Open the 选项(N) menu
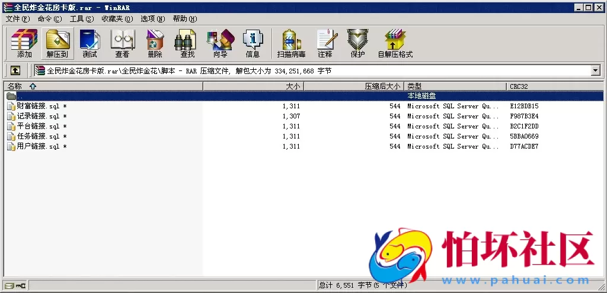Image resolution: width=607 pixels, height=293 pixels. 153,19
